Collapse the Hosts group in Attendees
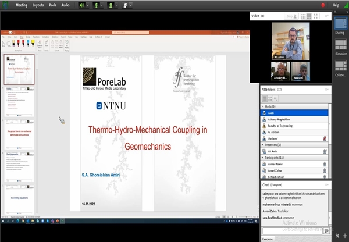349x242 pixels. (263, 106)
